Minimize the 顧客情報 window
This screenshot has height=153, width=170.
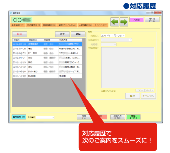[148, 13]
